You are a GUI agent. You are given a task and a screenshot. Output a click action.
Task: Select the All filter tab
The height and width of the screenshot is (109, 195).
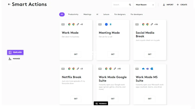click(x=62, y=14)
